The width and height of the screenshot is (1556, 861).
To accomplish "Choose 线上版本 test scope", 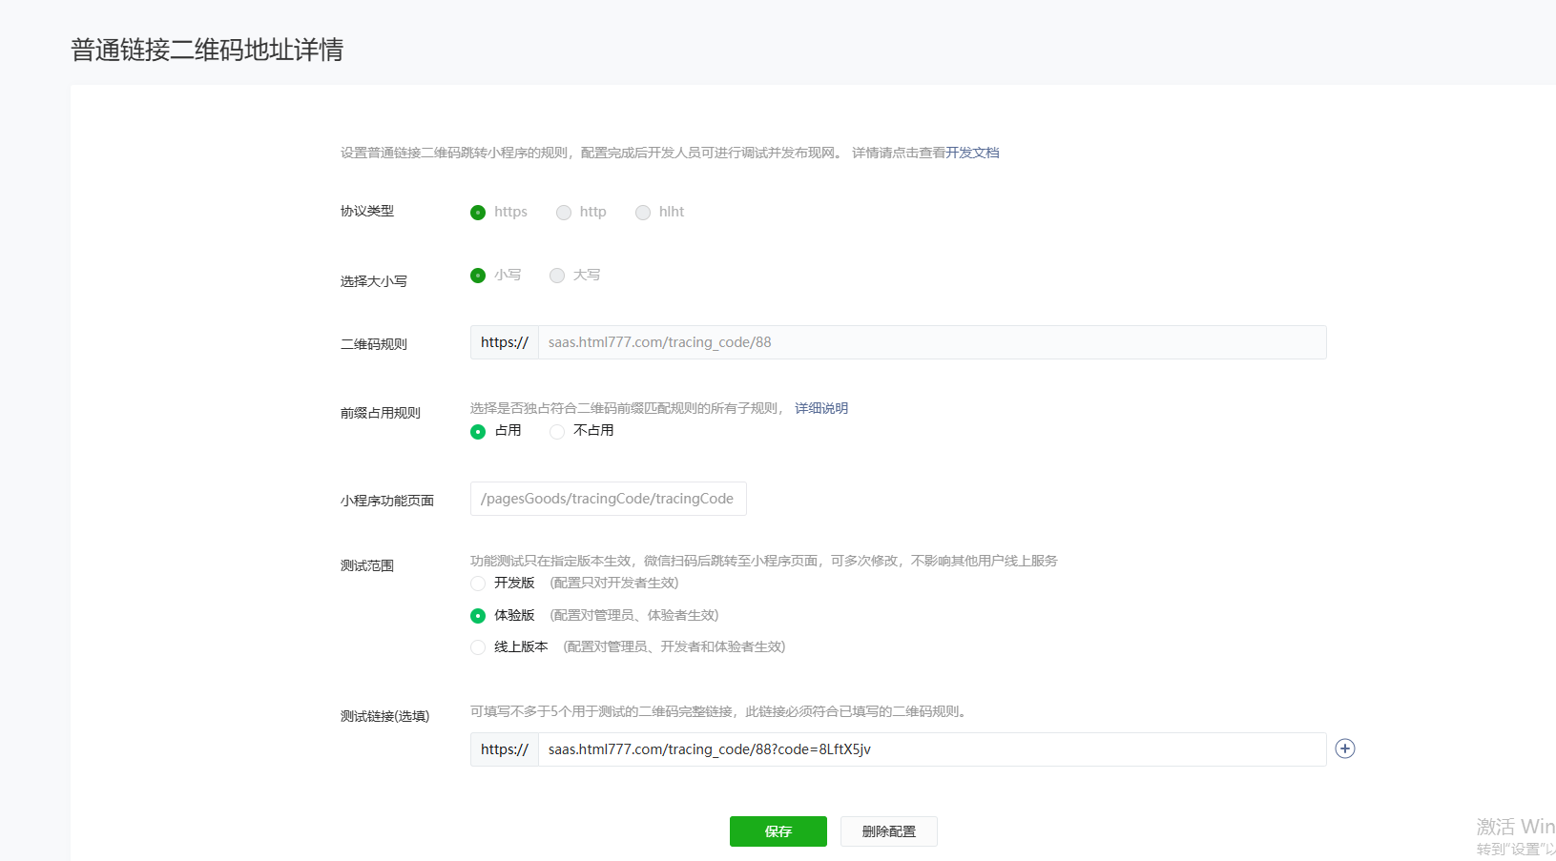I will click(478, 647).
